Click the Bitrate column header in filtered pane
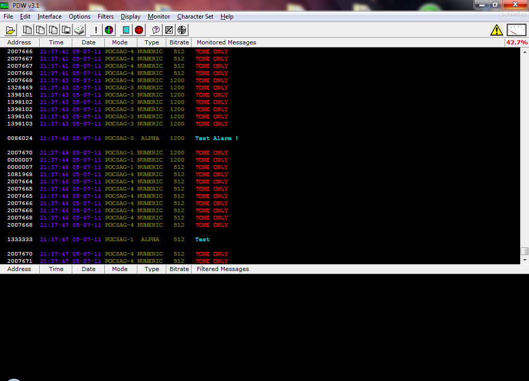Viewport: 529px width, 381px height. coord(179,269)
